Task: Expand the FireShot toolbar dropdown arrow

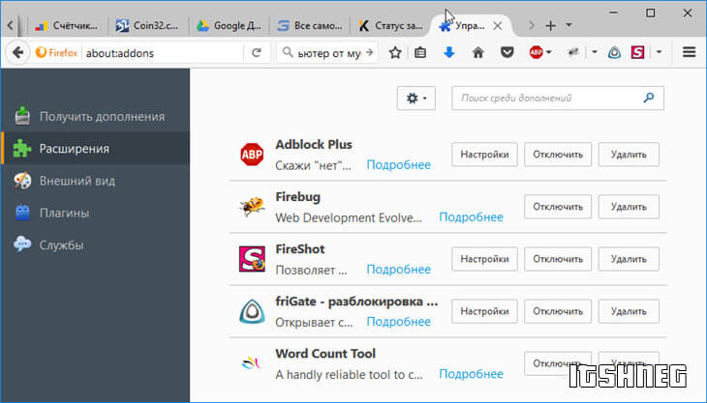Action: (659, 53)
